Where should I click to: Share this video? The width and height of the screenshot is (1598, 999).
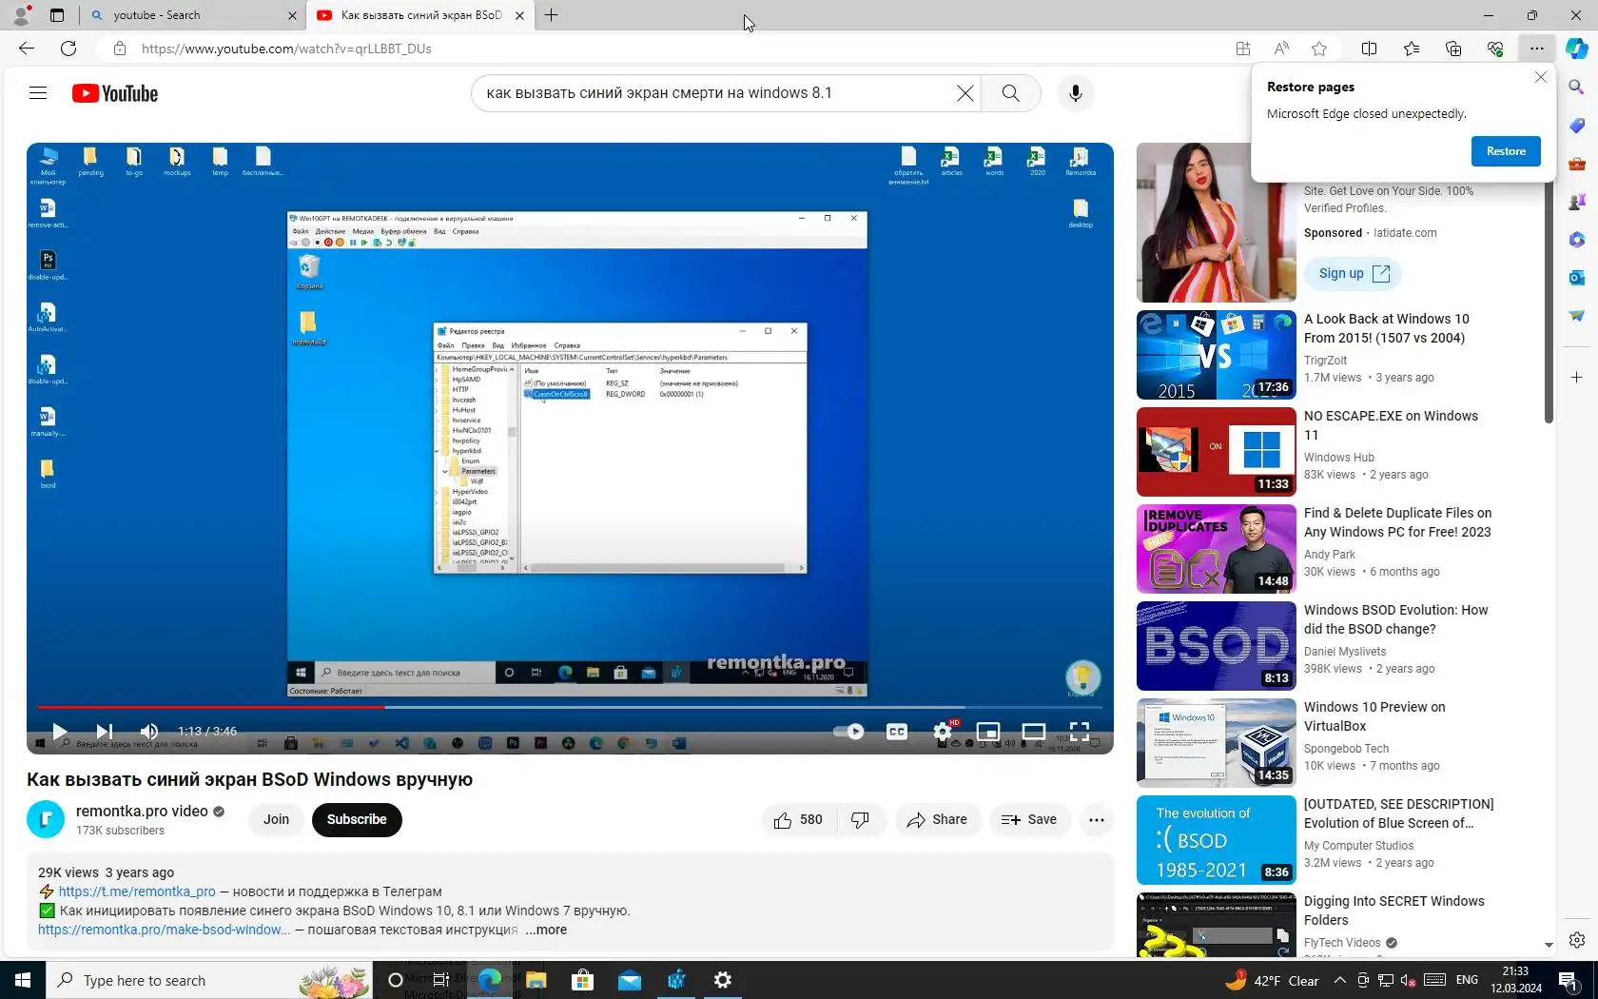[937, 820]
